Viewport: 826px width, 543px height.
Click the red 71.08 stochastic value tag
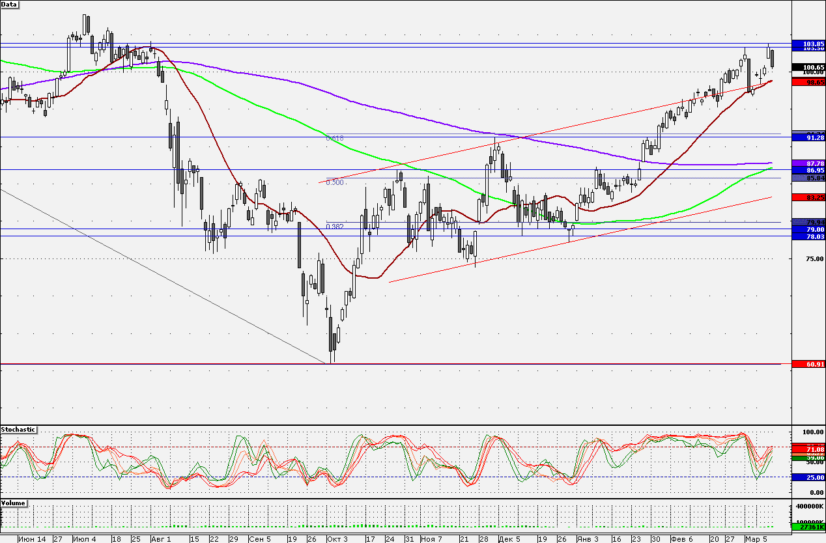pyautogui.click(x=808, y=449)
